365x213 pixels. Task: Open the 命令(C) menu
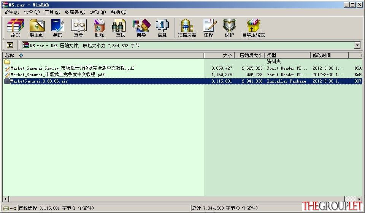[x=32, y=12]
